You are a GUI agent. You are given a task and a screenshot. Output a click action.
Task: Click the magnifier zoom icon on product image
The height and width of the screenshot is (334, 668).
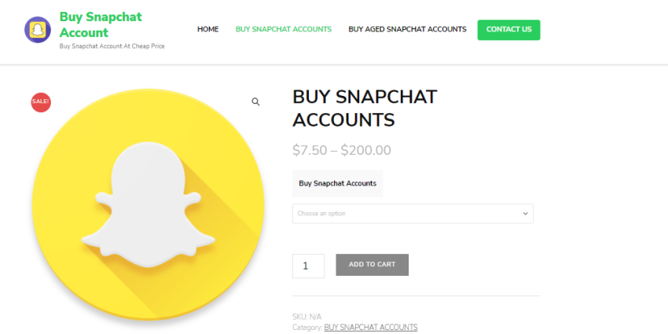pyautogui.click(x=255, y=102)
